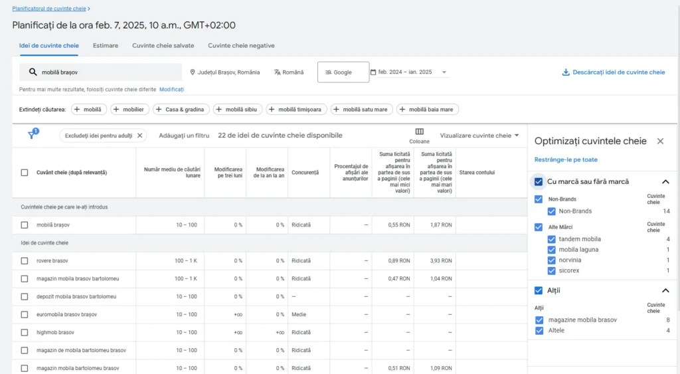
Task: Uncheck the mobila laguna brand
Action: pos(551,250)
